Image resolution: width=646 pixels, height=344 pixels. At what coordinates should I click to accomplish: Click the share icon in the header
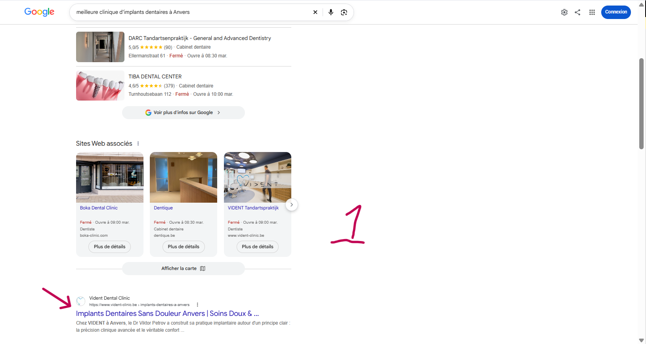(577, 12)
